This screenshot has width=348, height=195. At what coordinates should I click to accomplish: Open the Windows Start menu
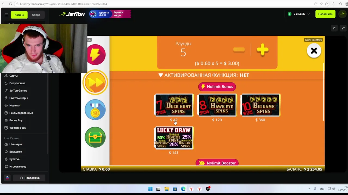point(150,189)
